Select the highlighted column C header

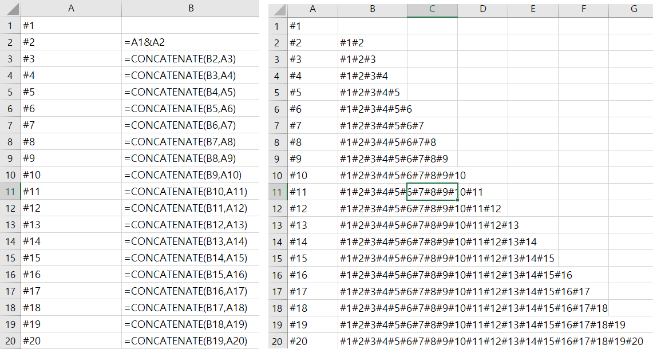[x=432, y=8]
